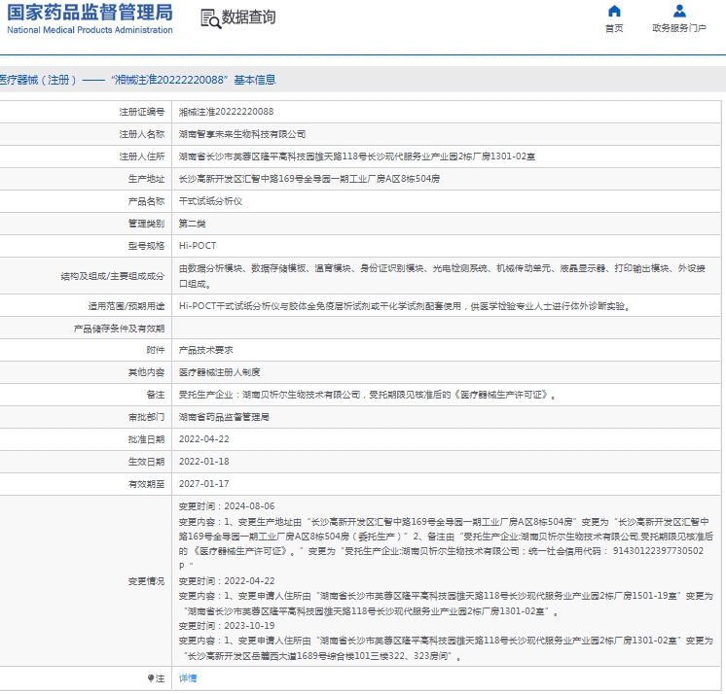Click the 首页 text label

pos(614,28)
